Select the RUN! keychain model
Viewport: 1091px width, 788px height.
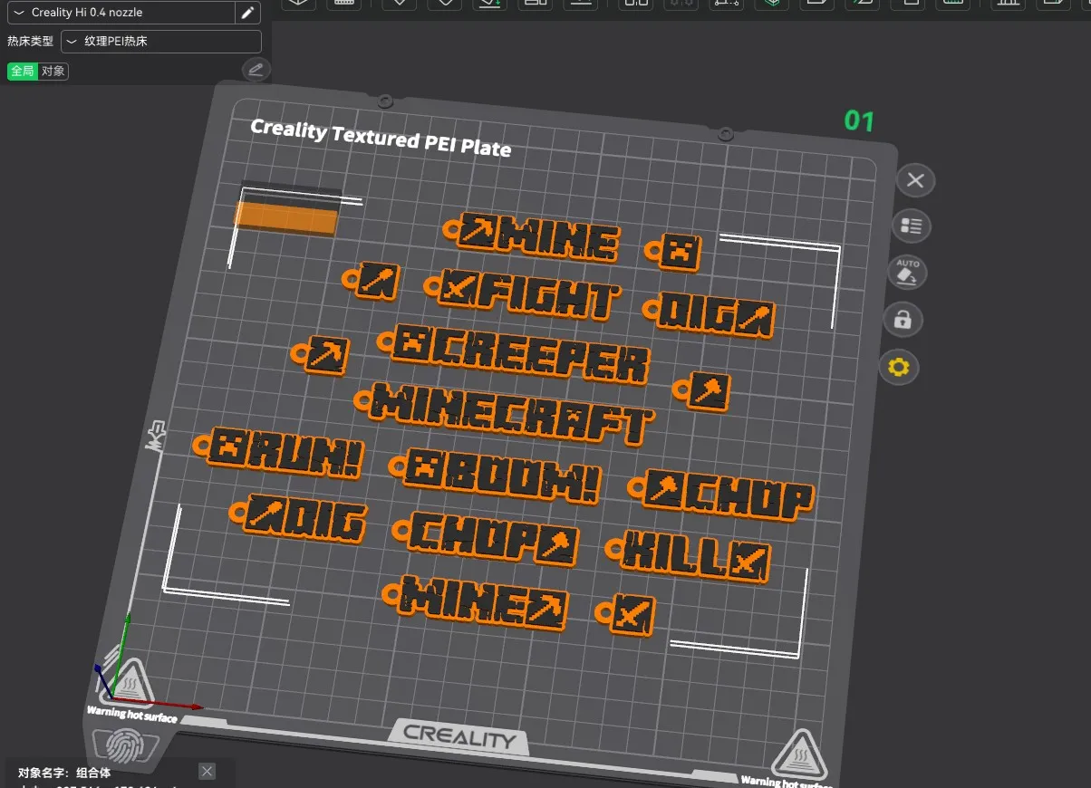[279, 453]
